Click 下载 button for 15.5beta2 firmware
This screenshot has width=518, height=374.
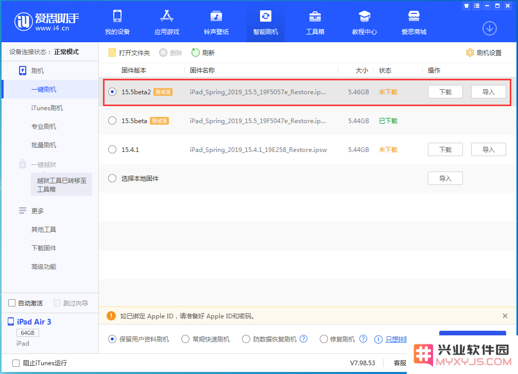coord(445,92)
